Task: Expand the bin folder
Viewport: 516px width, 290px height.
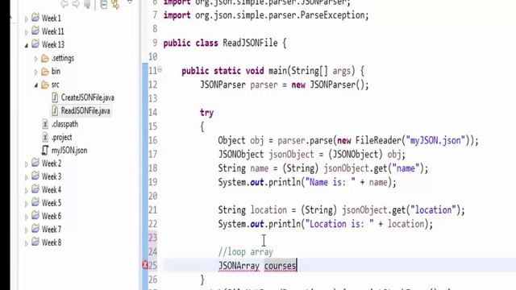Action: (x=36, y=72)
